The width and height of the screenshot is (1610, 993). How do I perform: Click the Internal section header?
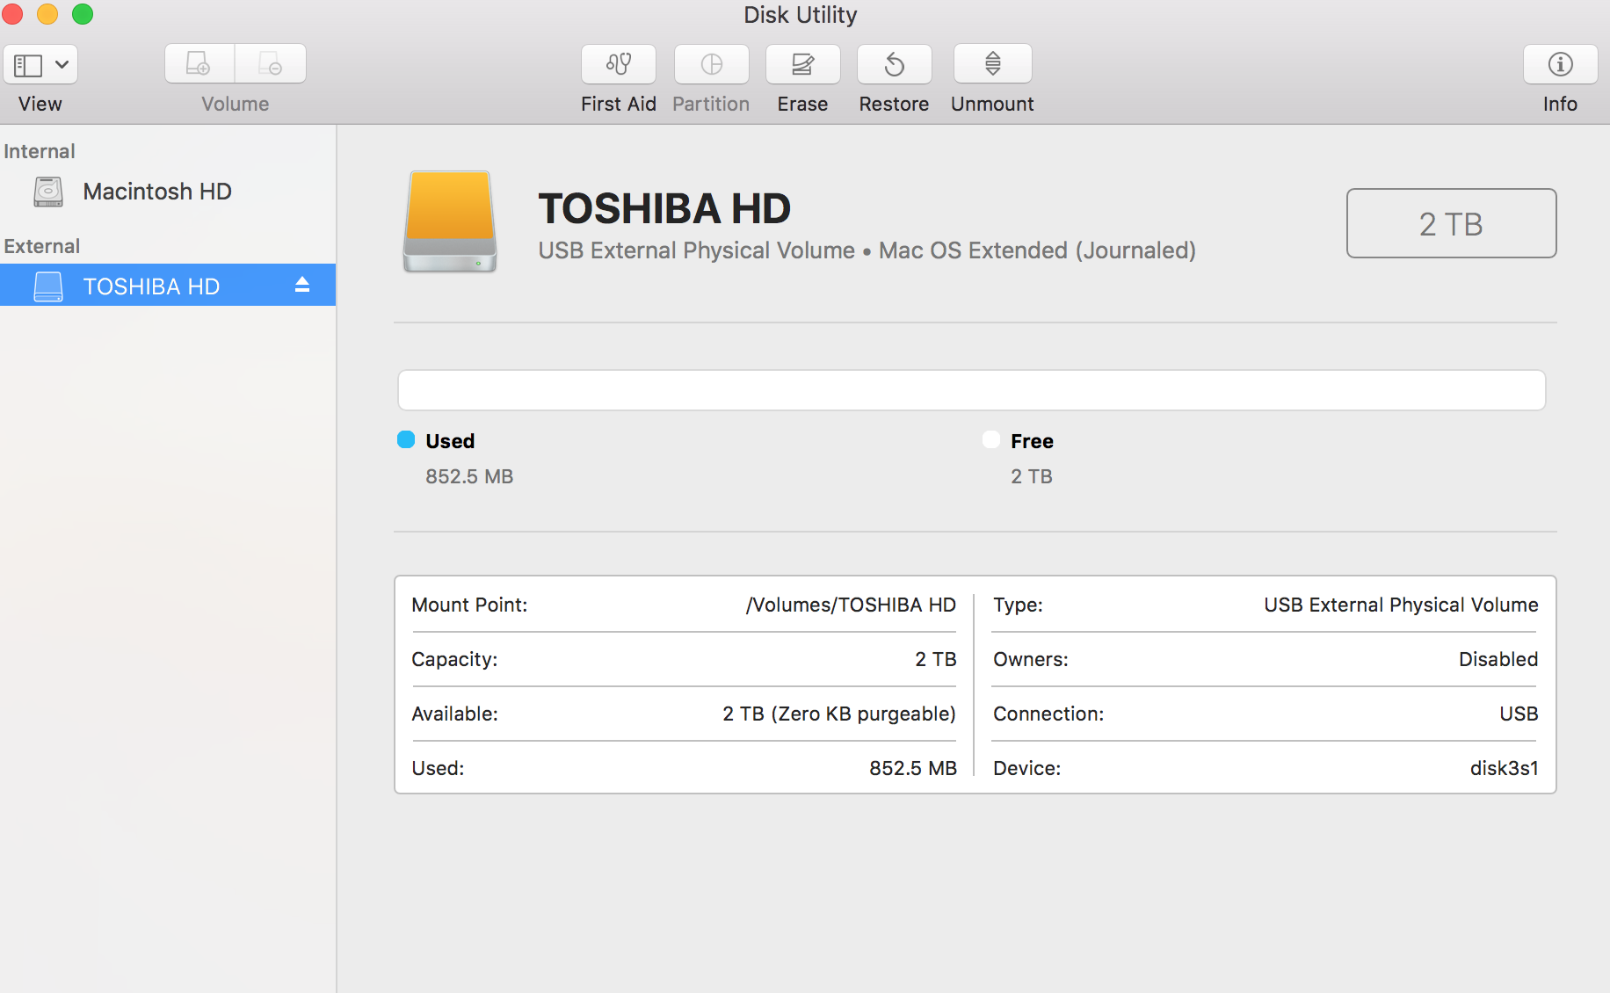40,151
